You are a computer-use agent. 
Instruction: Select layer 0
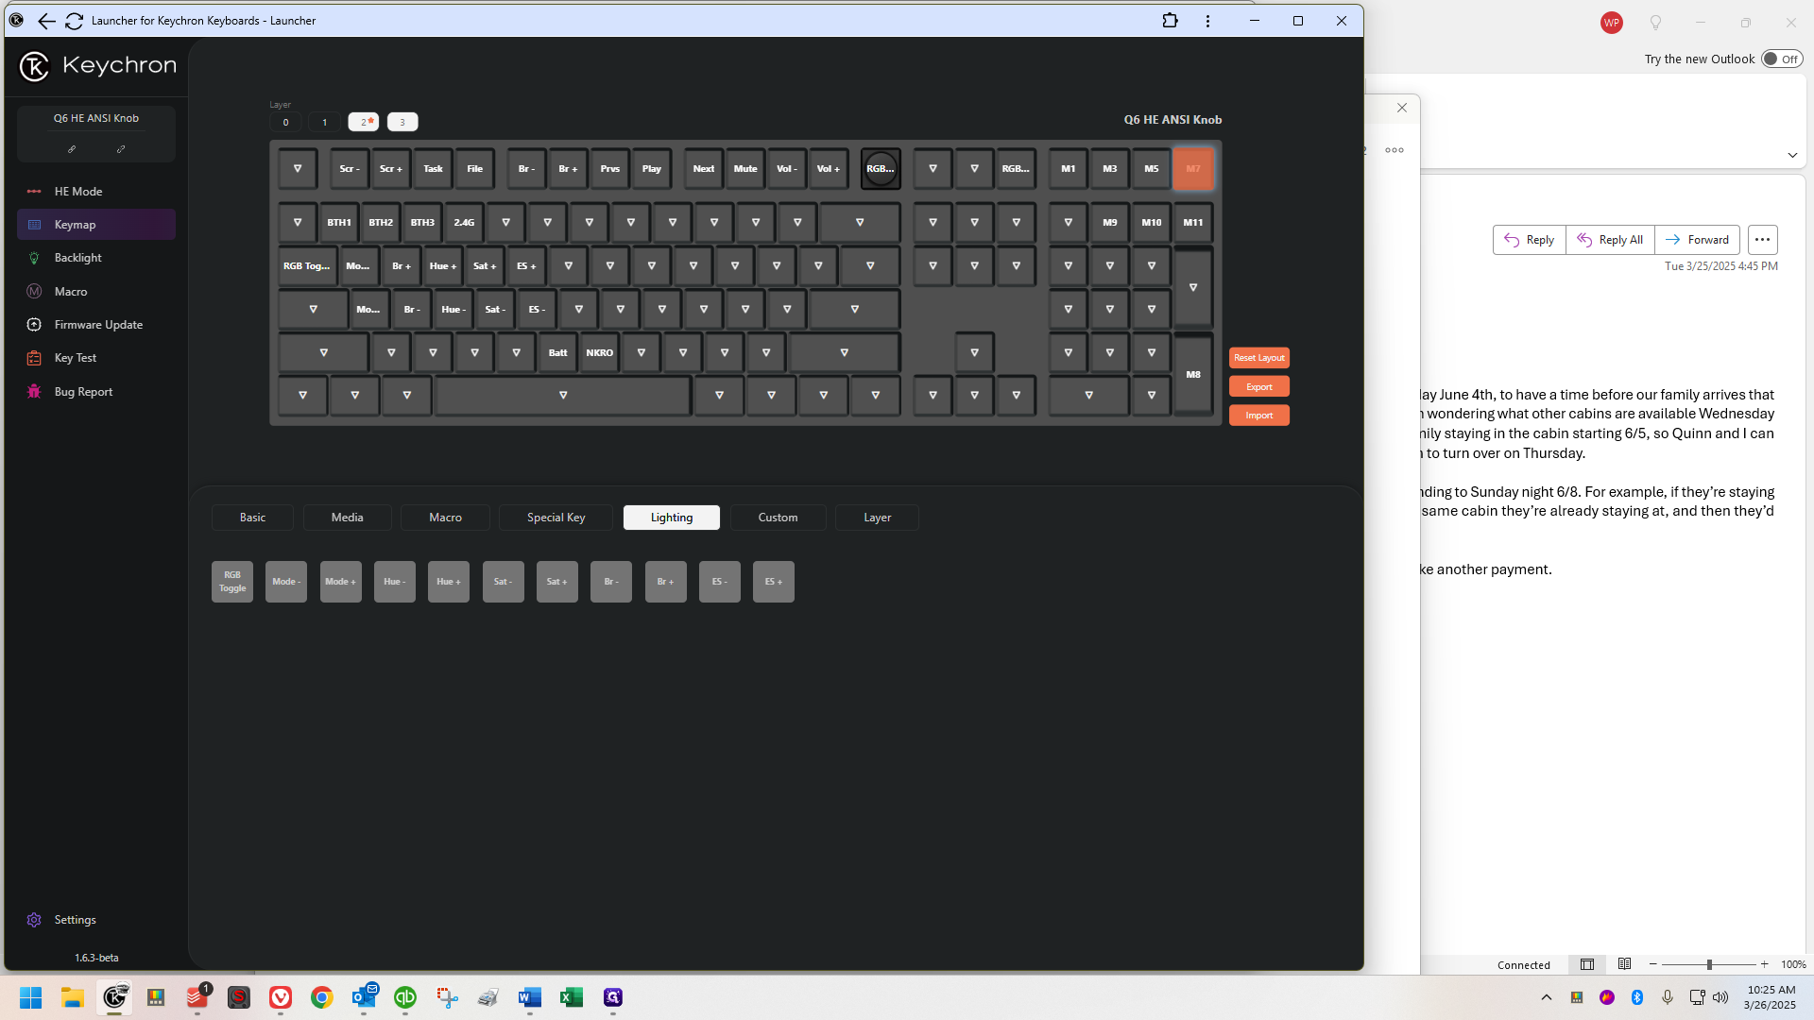285,122
